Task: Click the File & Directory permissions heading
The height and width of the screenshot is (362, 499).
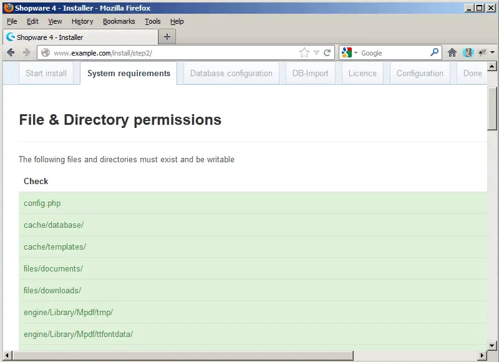Action: click(x=120, y=120)
